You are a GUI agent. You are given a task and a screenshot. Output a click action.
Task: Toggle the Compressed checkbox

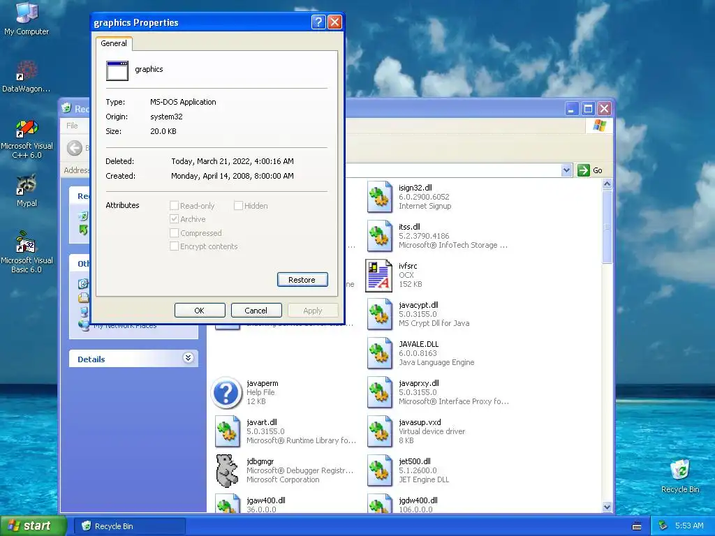pyautogui.click(x=174, y=233)
